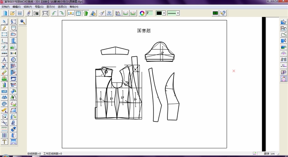
Task: Click the paintbrush icon in top toolbar
Action: click(x=102, y=13)
